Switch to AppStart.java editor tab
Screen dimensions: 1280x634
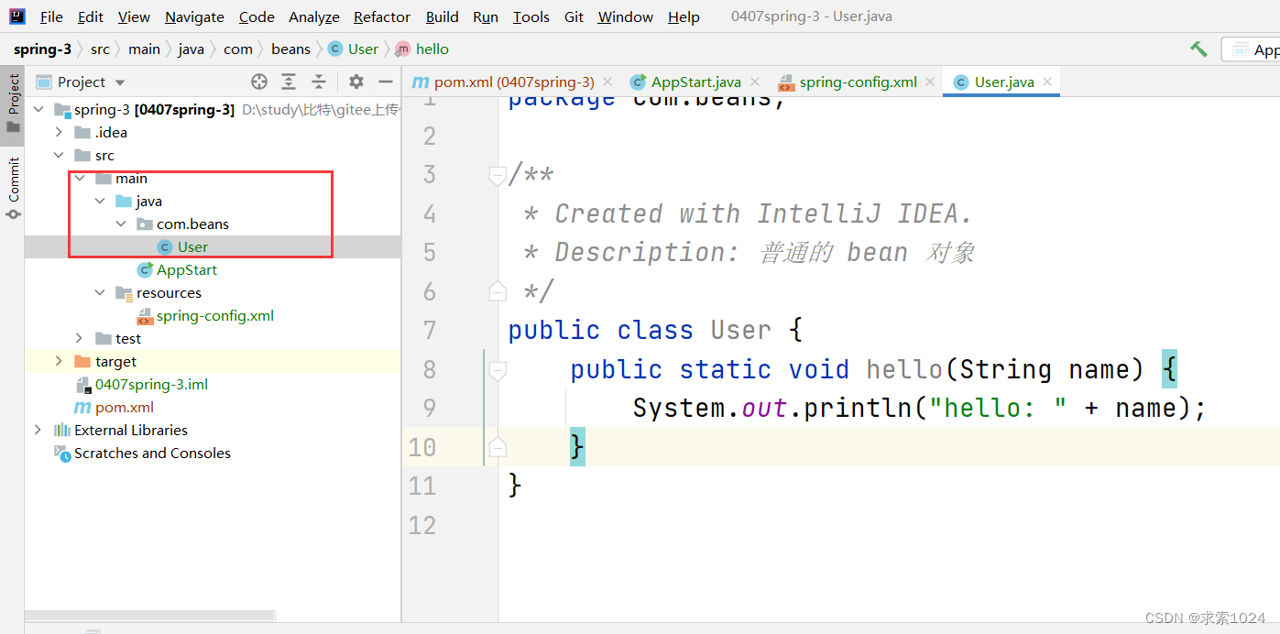(x=696, y=82)
